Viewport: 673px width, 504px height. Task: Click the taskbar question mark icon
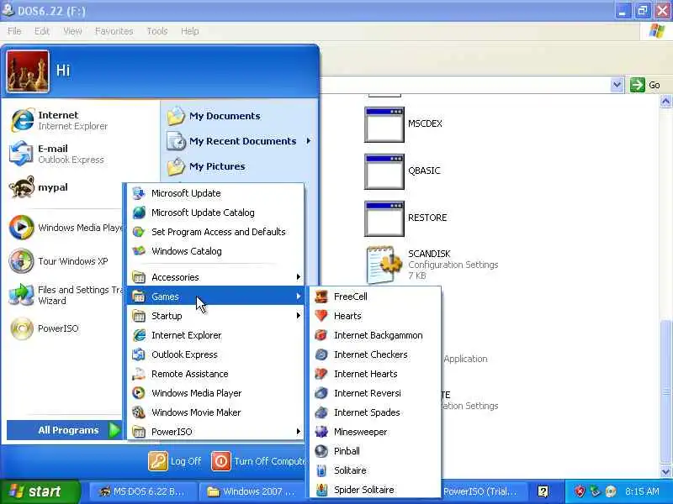tap(543, 491)
